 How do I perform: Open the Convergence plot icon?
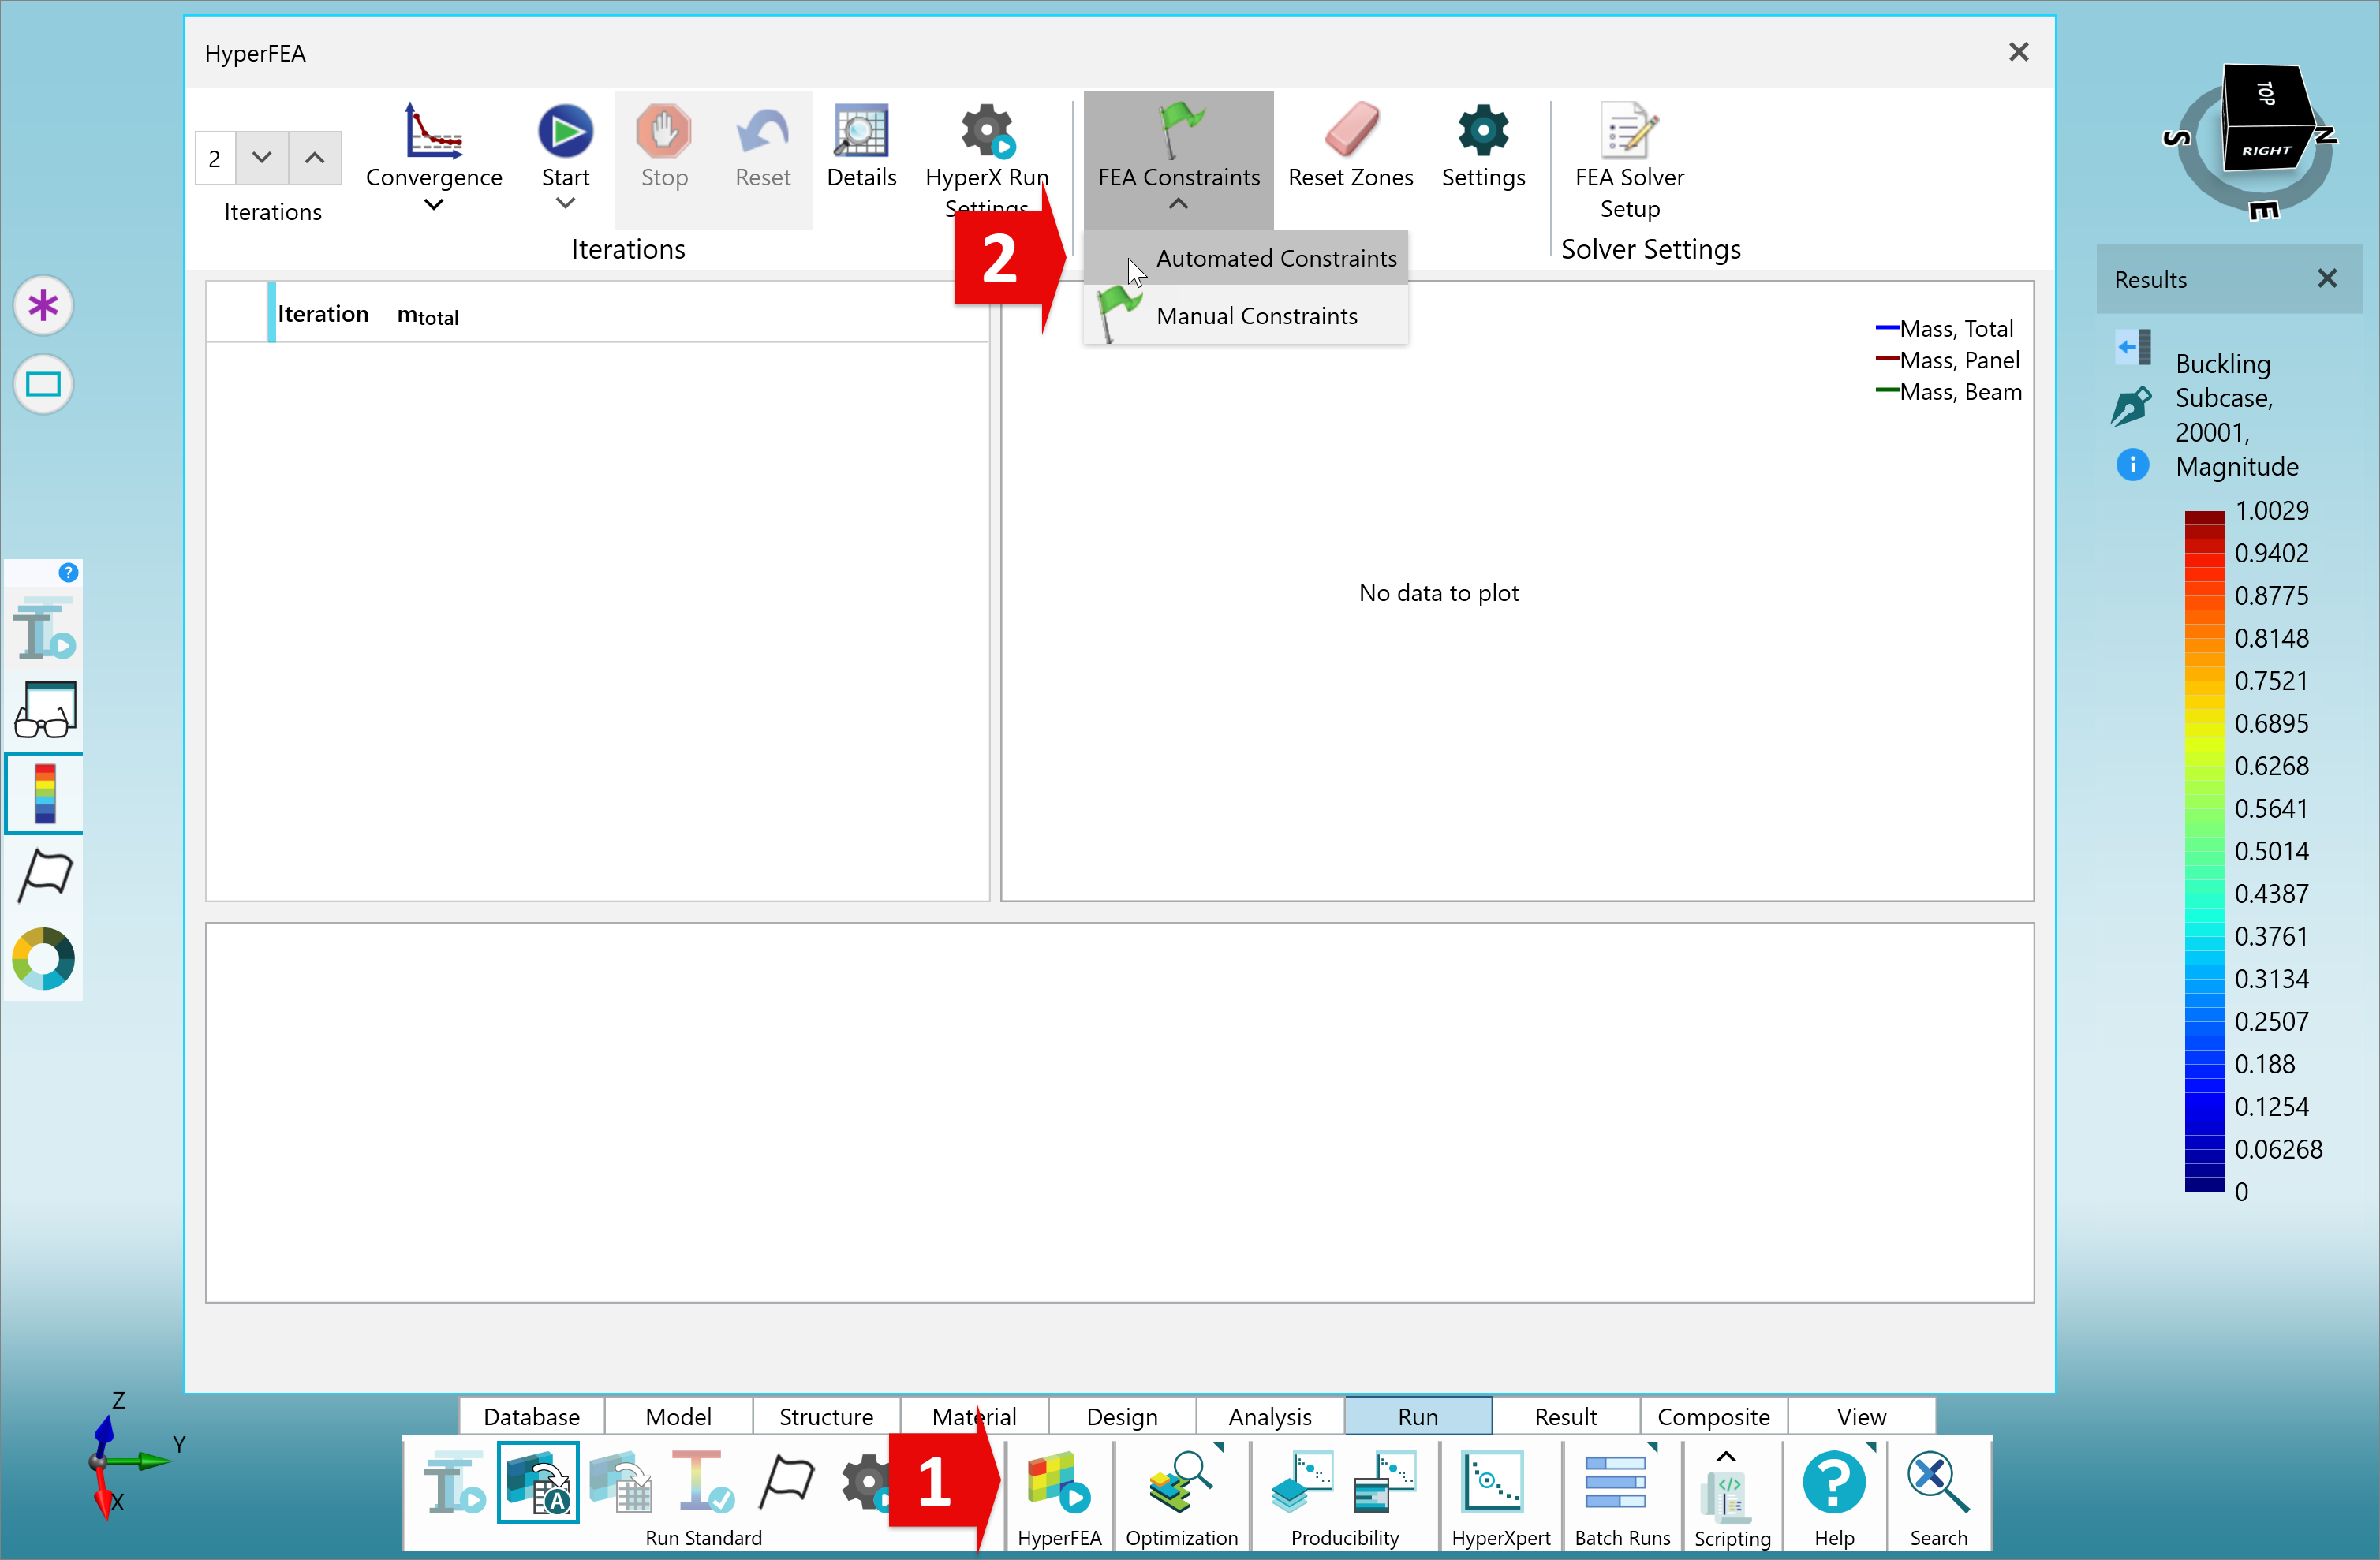coord(433,131)
